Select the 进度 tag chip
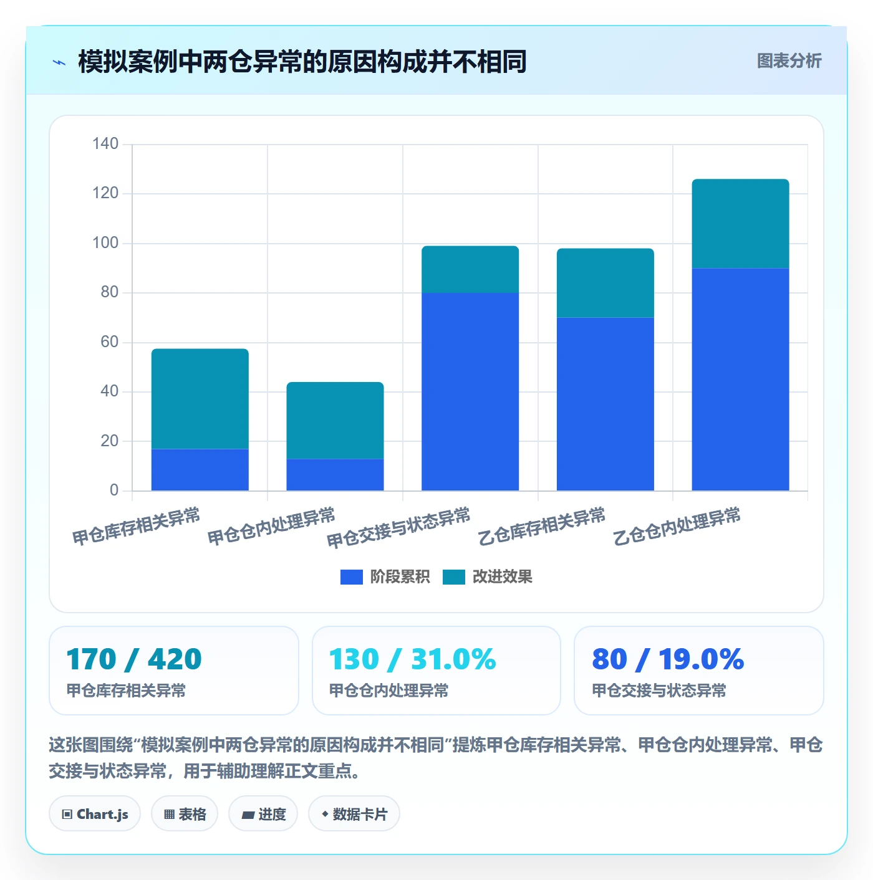 pyautogui.click(x=263, y=813)
